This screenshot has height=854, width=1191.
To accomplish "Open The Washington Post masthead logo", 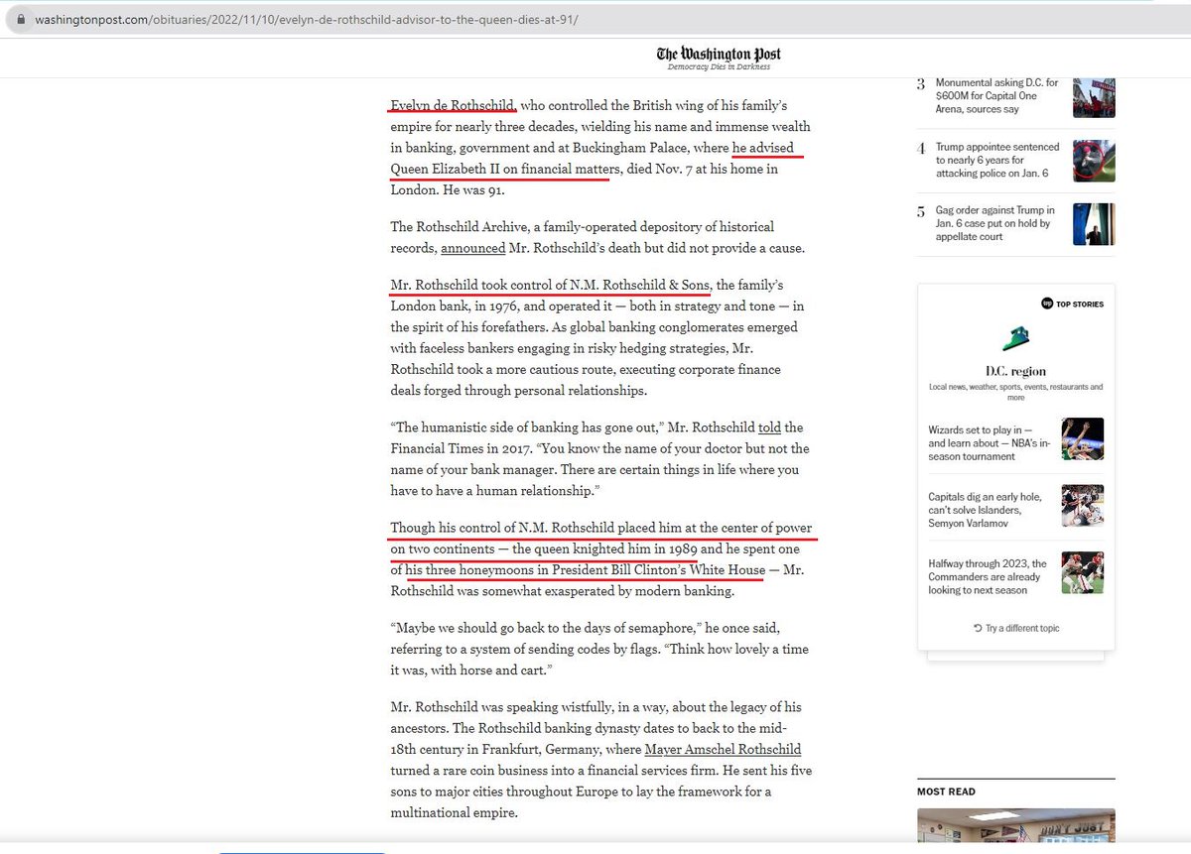I will coord(718,54).
